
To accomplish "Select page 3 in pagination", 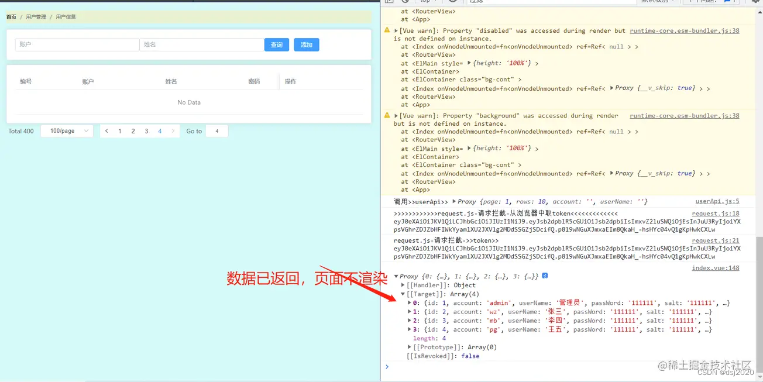I will pyautogui.click(x=146, y=131).
